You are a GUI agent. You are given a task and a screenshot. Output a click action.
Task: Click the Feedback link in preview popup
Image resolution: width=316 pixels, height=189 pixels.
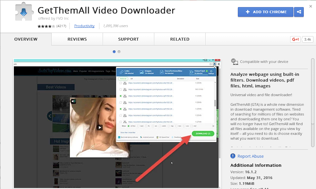point(176,137)
